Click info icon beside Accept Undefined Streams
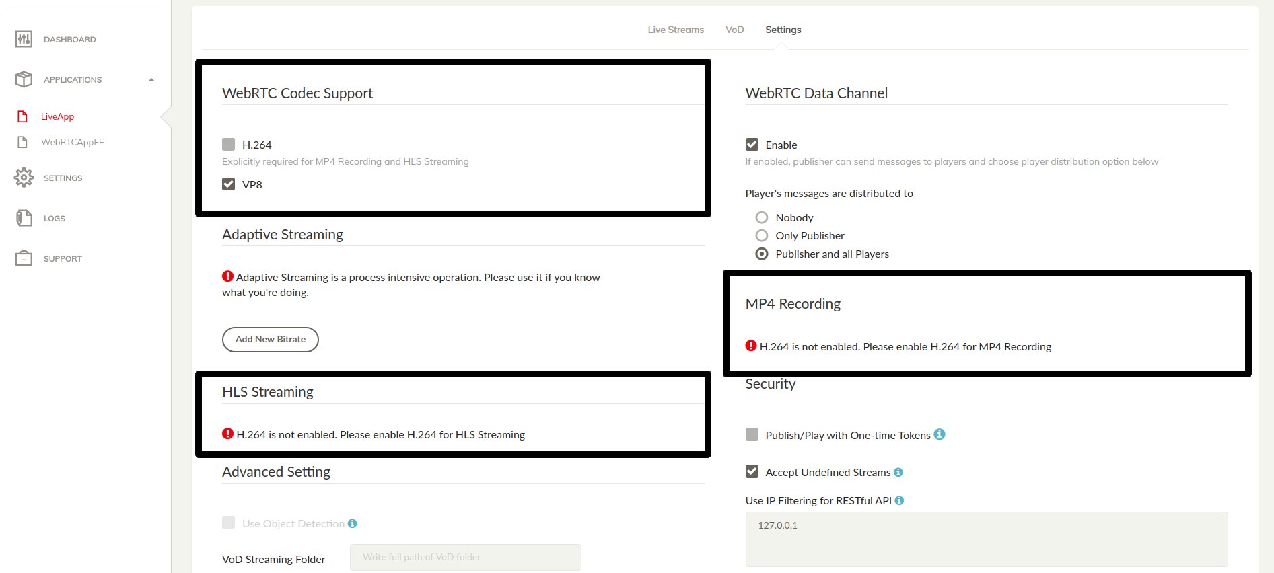The height and width of the screenshot is (573, 1274). (898, 472)
